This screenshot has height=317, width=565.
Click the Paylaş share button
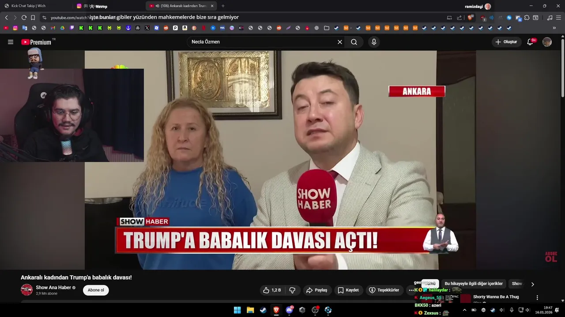click(317, 290)
